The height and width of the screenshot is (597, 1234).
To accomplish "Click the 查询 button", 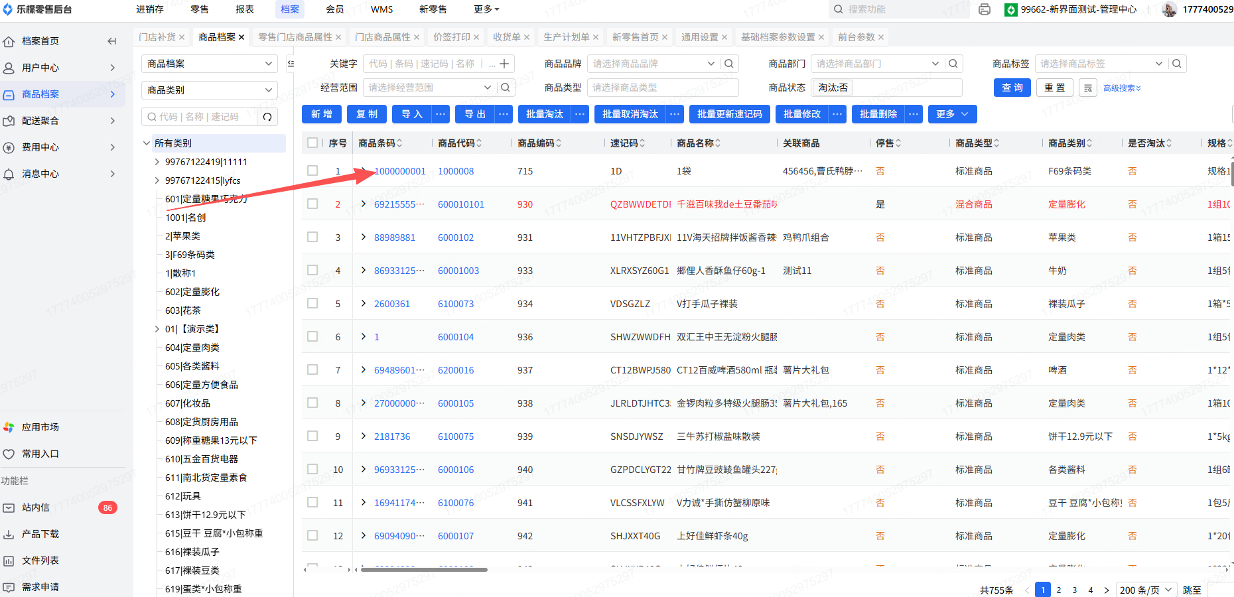I will [1012, 88].
